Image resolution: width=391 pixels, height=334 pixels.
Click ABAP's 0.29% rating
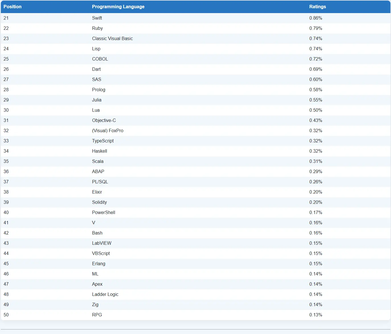tap(316, 171)
